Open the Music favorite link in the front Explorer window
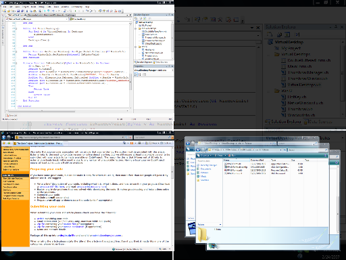The width and height of the screenshot is (346, 260). tap(201, 176)
